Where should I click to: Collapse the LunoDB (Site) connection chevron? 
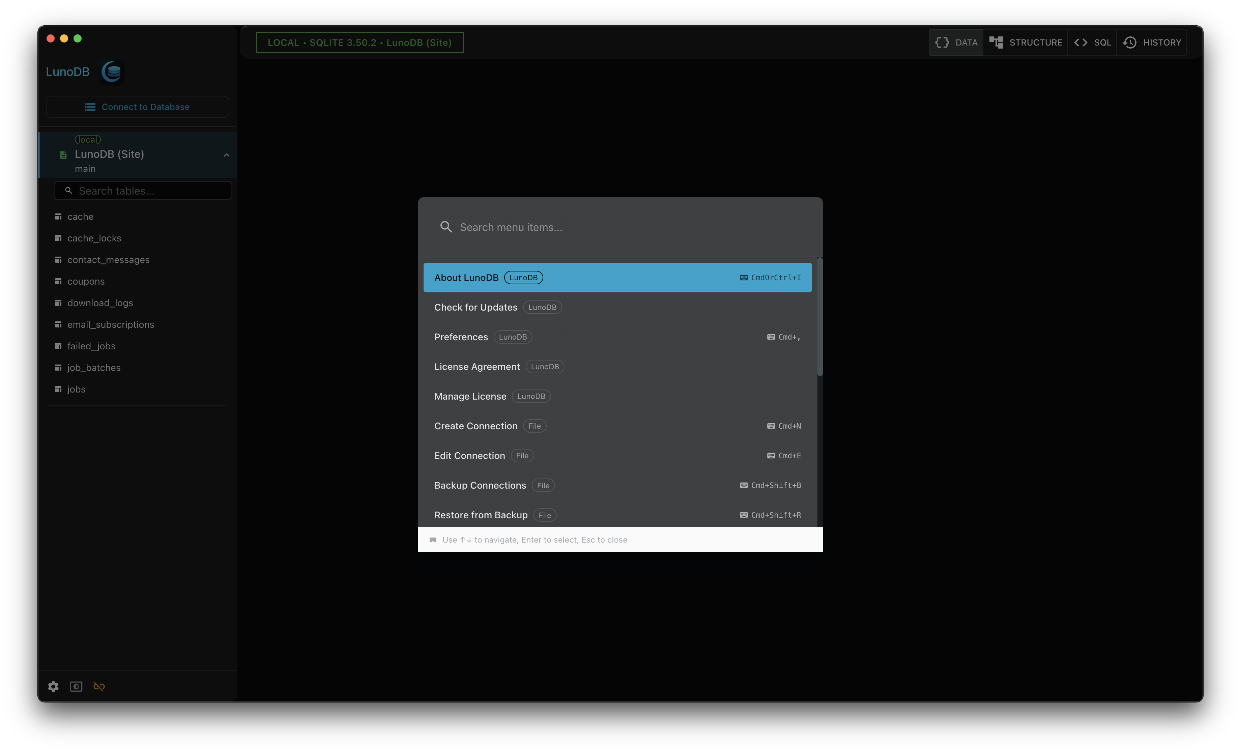click(227, 155)
